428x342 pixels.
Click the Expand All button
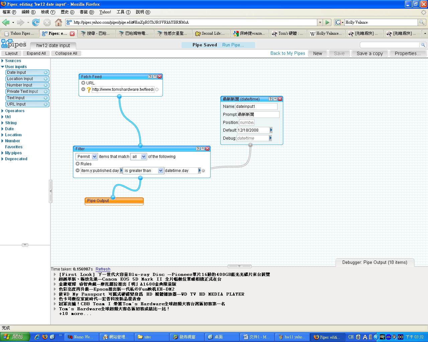36,53
